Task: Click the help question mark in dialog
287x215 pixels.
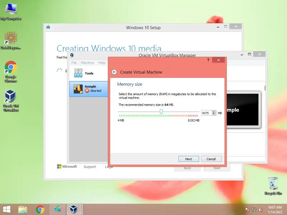Action: [208, 60]
